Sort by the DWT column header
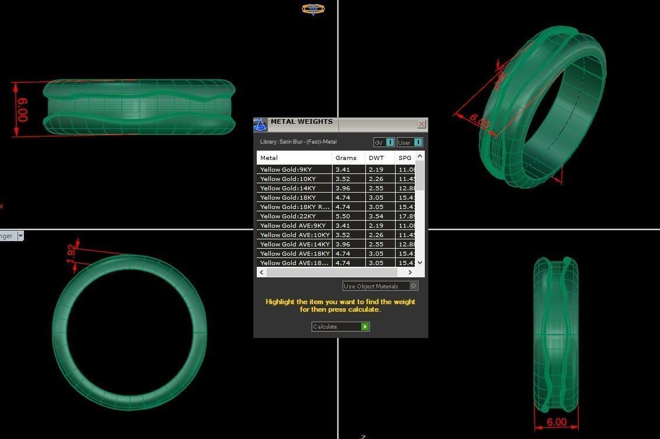660x439 pixels. pyautogui.click(x=380, y=158)
